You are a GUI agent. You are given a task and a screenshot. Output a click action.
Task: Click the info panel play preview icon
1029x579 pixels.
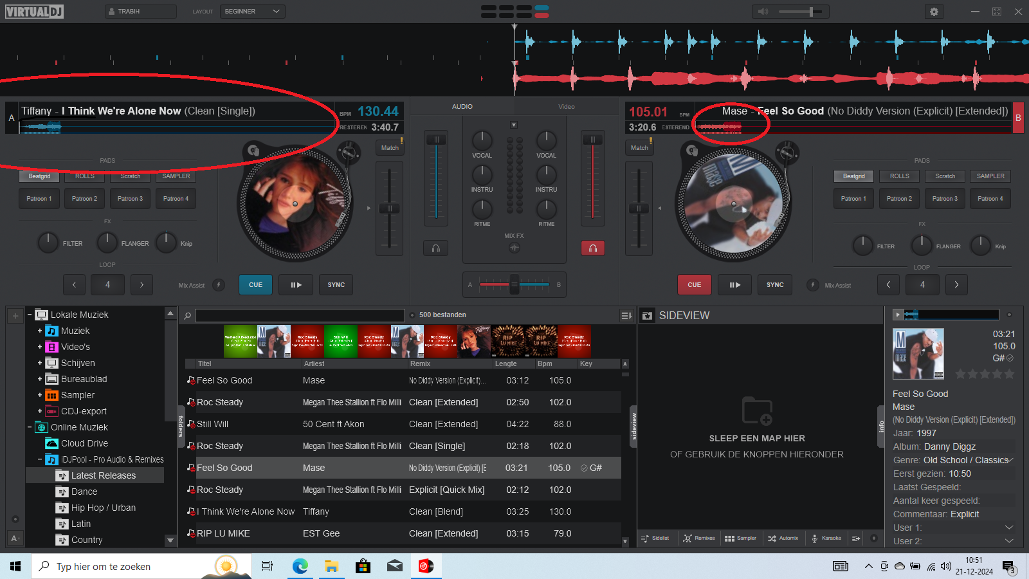(897, 315)
